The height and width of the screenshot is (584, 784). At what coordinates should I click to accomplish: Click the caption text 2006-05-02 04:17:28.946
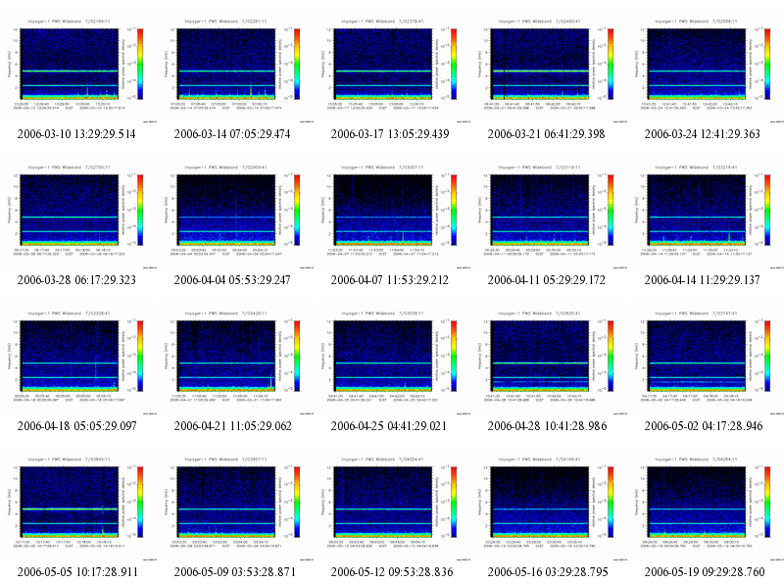(x=704, y=426)
